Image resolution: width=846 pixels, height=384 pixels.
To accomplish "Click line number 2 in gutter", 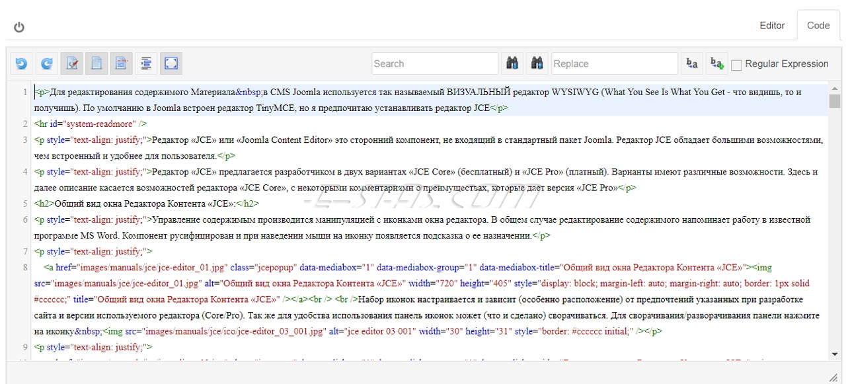I will [x=25, y=124].
